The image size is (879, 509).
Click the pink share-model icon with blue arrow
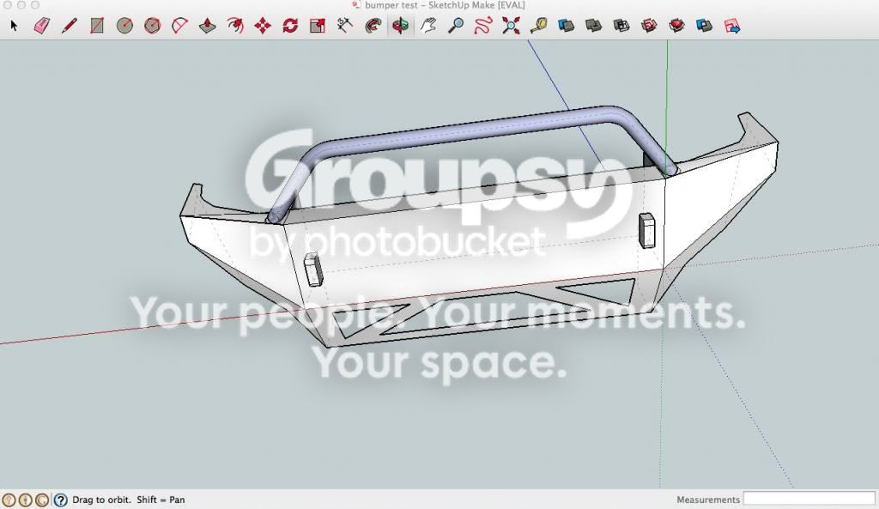point(732,26)
